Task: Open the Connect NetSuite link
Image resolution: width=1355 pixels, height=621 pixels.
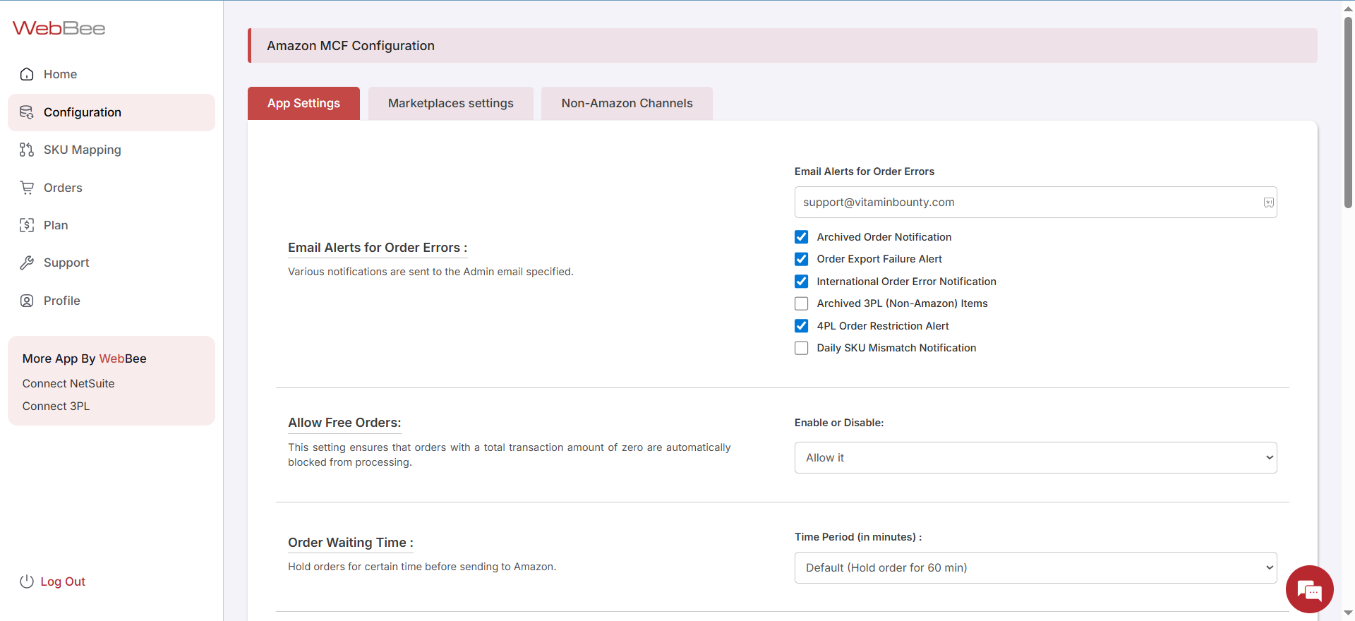Action: [x=68, y=383]
